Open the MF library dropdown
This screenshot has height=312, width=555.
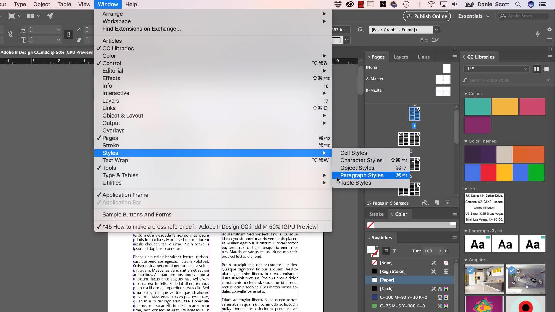tap(497, 69)
